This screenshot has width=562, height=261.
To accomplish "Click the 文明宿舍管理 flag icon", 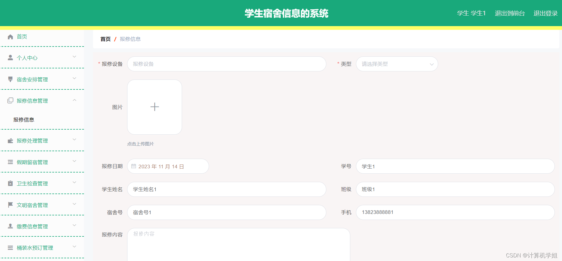I will point(10,205).
